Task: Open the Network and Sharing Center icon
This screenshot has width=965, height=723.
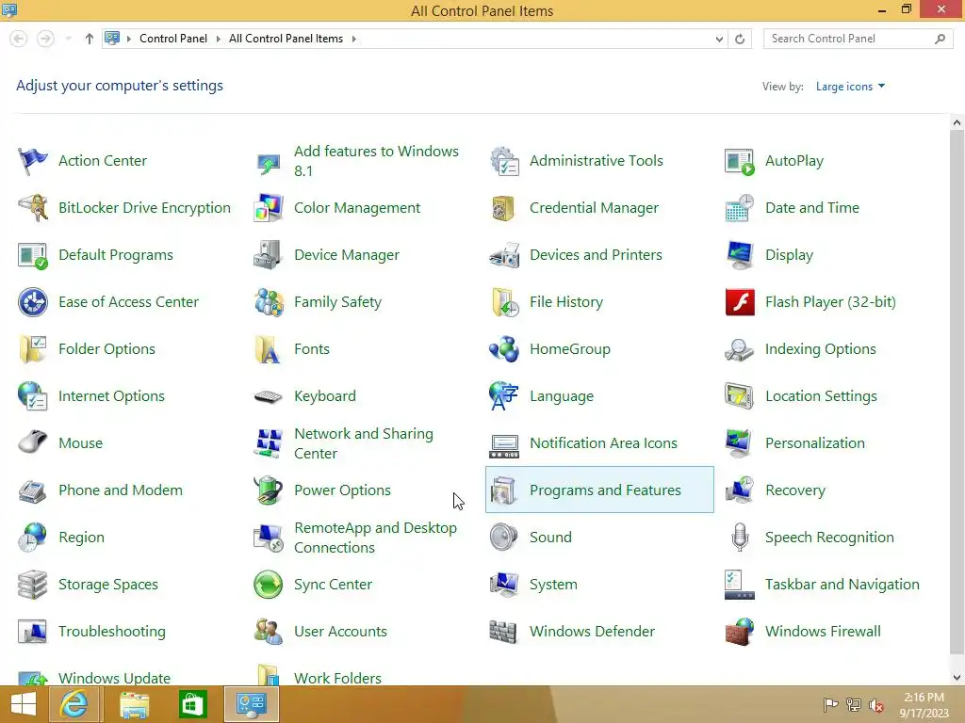Action: [269, 443]
